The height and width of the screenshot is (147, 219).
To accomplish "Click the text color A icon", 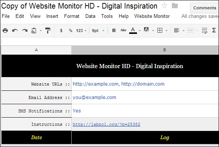I will click(x=133, y=31).
